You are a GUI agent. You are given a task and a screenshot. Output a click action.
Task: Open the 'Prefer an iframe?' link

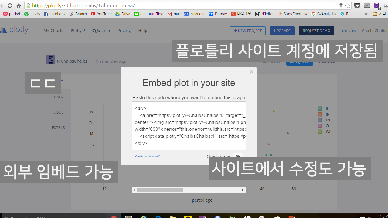(147, 156)
